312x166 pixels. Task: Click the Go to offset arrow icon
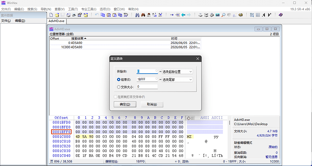[172, 15]
